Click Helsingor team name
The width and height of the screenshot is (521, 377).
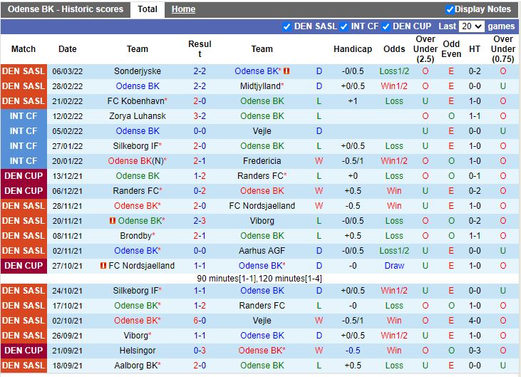[138, 351]
